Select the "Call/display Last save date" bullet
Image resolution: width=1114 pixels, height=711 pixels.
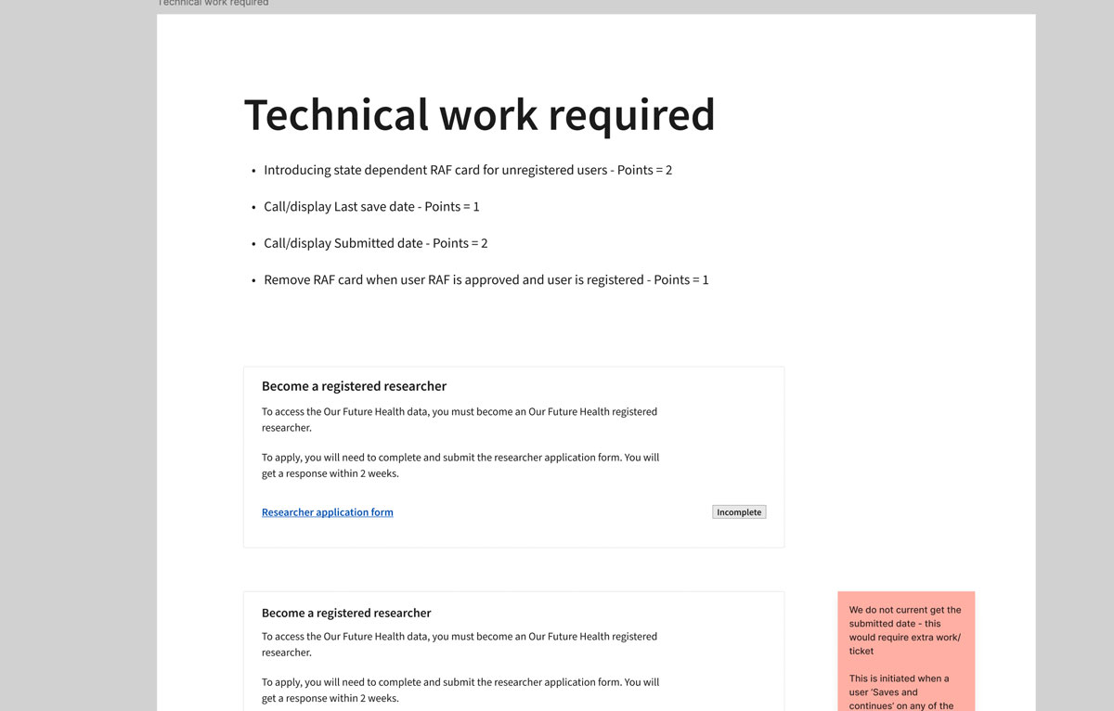tap(371, 206)
